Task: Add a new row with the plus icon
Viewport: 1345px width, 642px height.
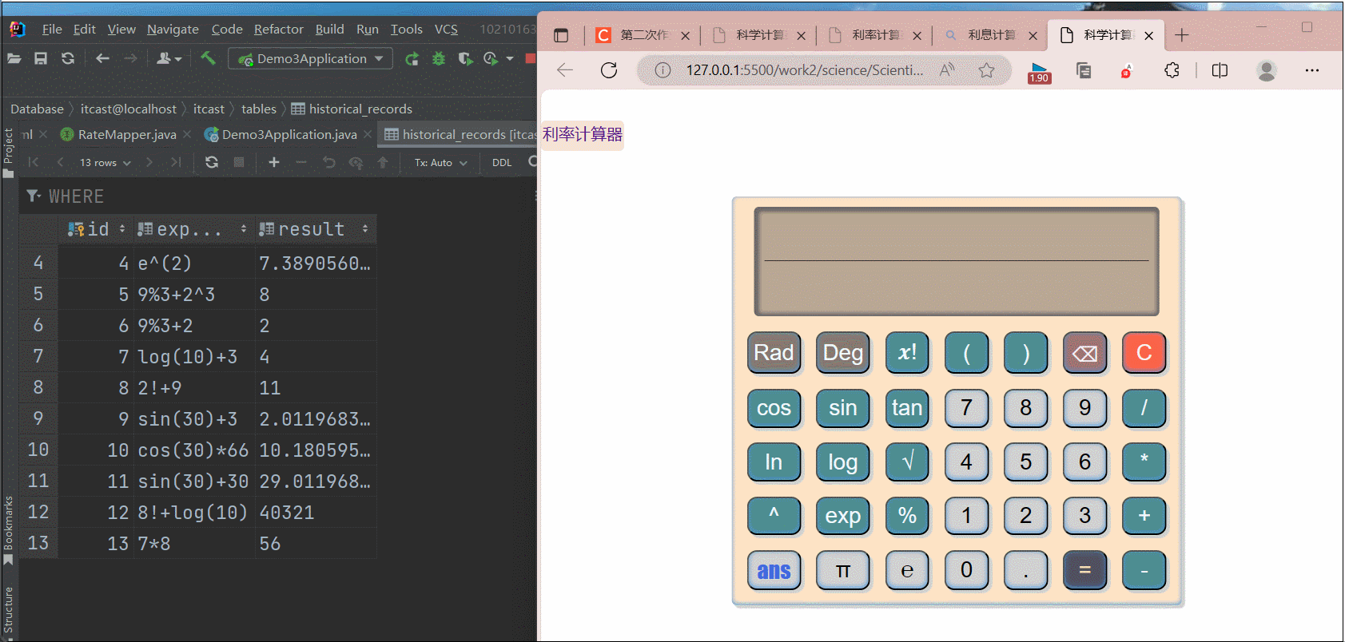Action: [274, 162]
